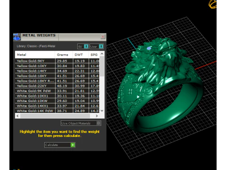This screenshot has width=226, height=170.
Task: Click the horizontal scroll right arrow
Action: 97,116
